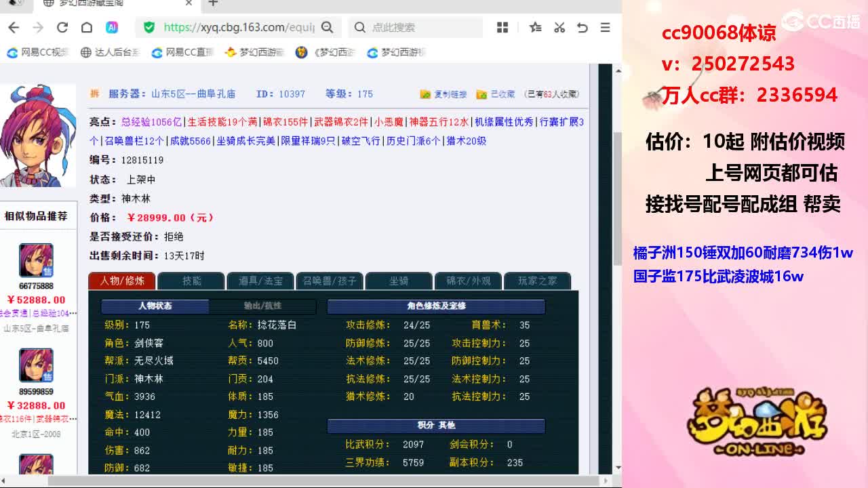Click the similar item ID 66775888
Image resolution: width=868 pixels, height=488 pixels.
36,286
